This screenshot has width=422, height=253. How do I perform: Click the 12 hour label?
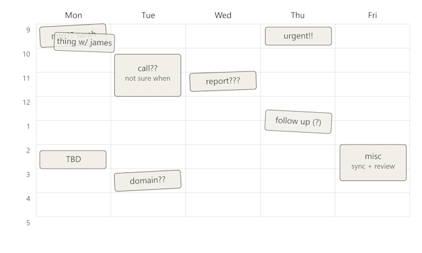26,102
